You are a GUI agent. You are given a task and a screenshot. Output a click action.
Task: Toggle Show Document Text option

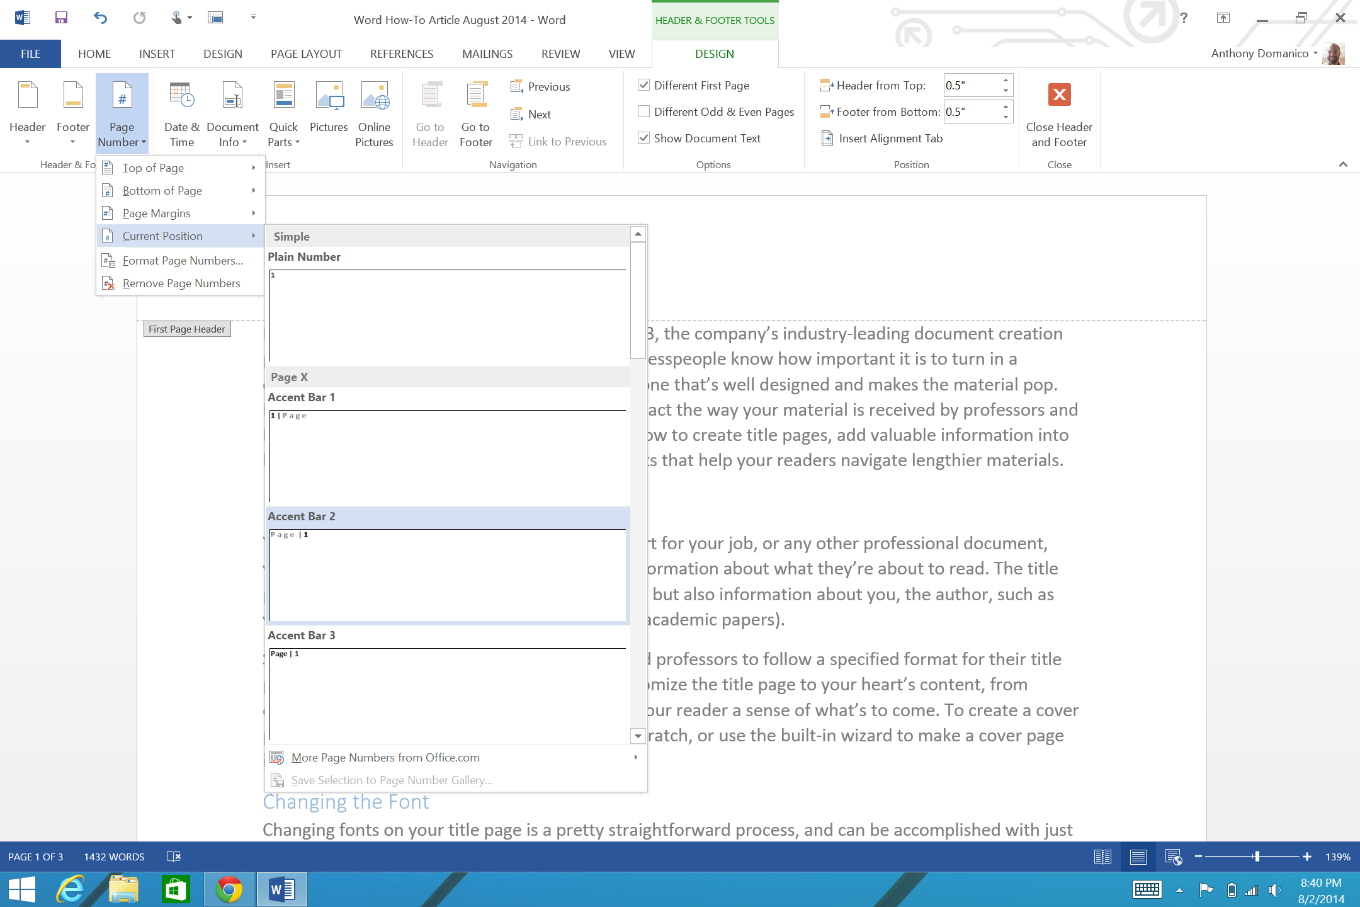click(x=643, y=137)
